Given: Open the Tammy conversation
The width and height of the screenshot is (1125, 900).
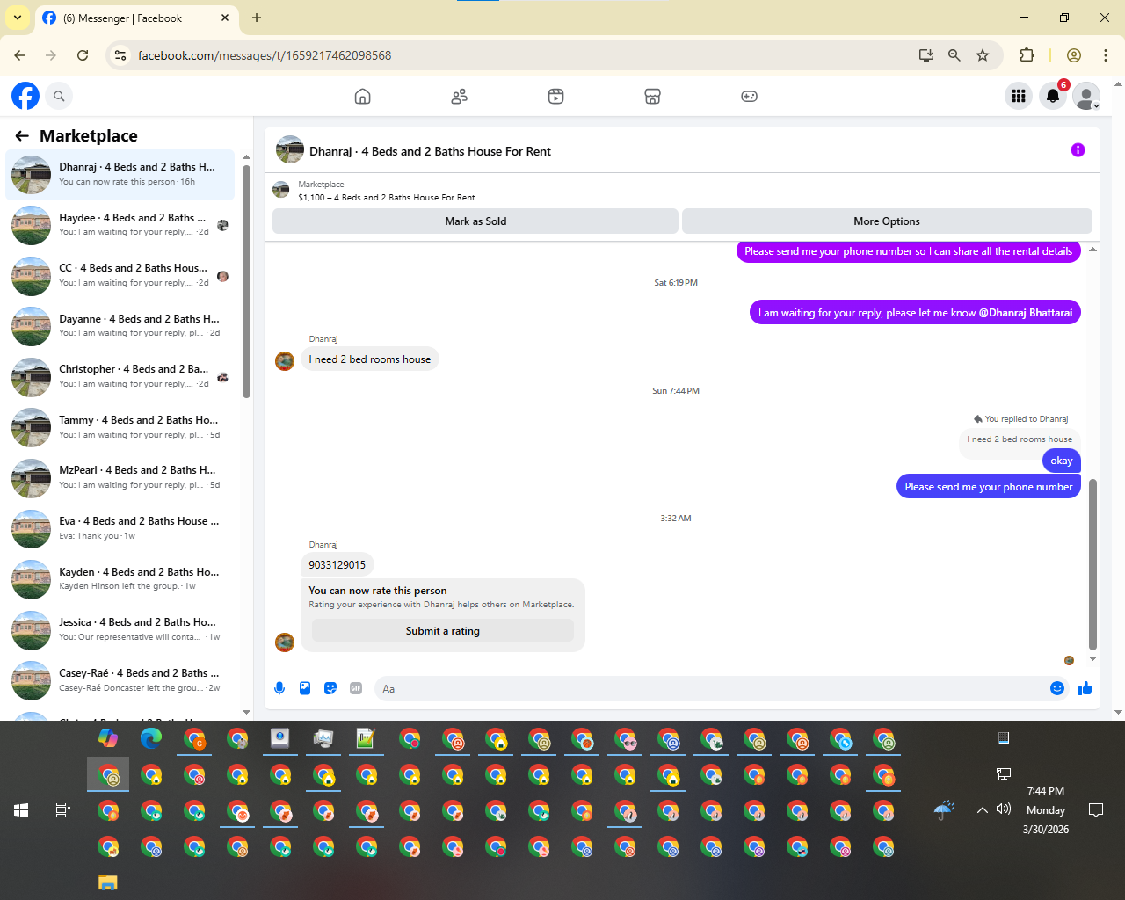Looking at the screenshot, I should point(120,427).
